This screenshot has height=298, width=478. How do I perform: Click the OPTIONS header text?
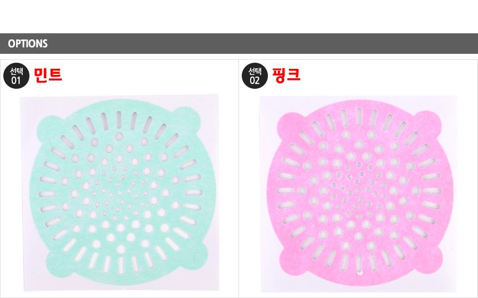[x=28, y=43]
